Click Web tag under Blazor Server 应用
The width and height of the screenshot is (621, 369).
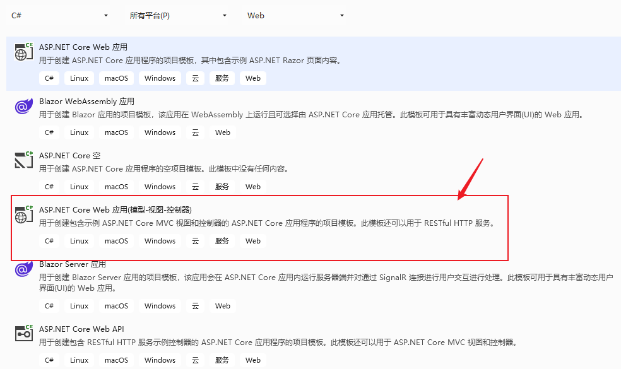223,306
